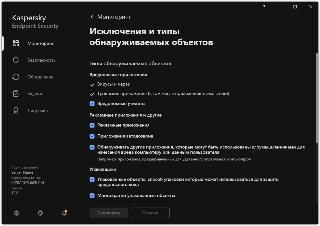Image resolution: width=320 pixels, height=226 pixels.
Task: Disable detection of other exploitable applications
Action: click(x=92, y=147)
